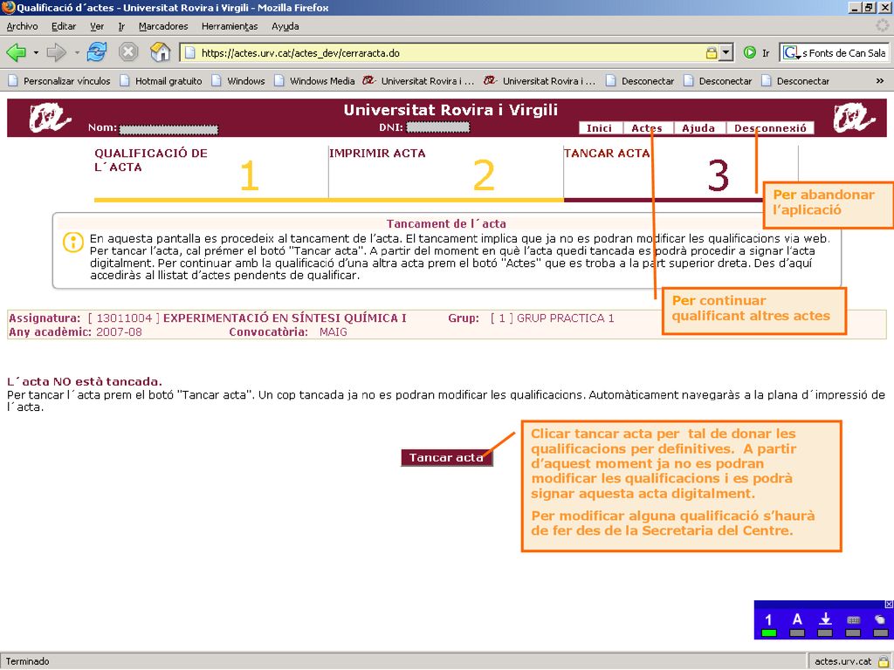
Task: Click the throbber activity icon by the menu bar
Action: pyautogui.click(x=883, y=26)
